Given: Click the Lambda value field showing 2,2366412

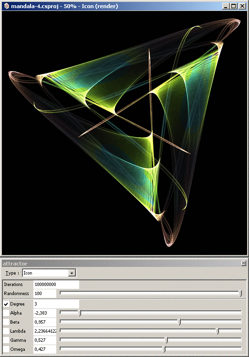Looking at the screenshot, I should (x=45, y=331).
